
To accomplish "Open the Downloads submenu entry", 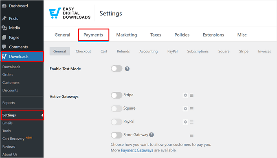I will pyautogui.click(x=11, y=67).
